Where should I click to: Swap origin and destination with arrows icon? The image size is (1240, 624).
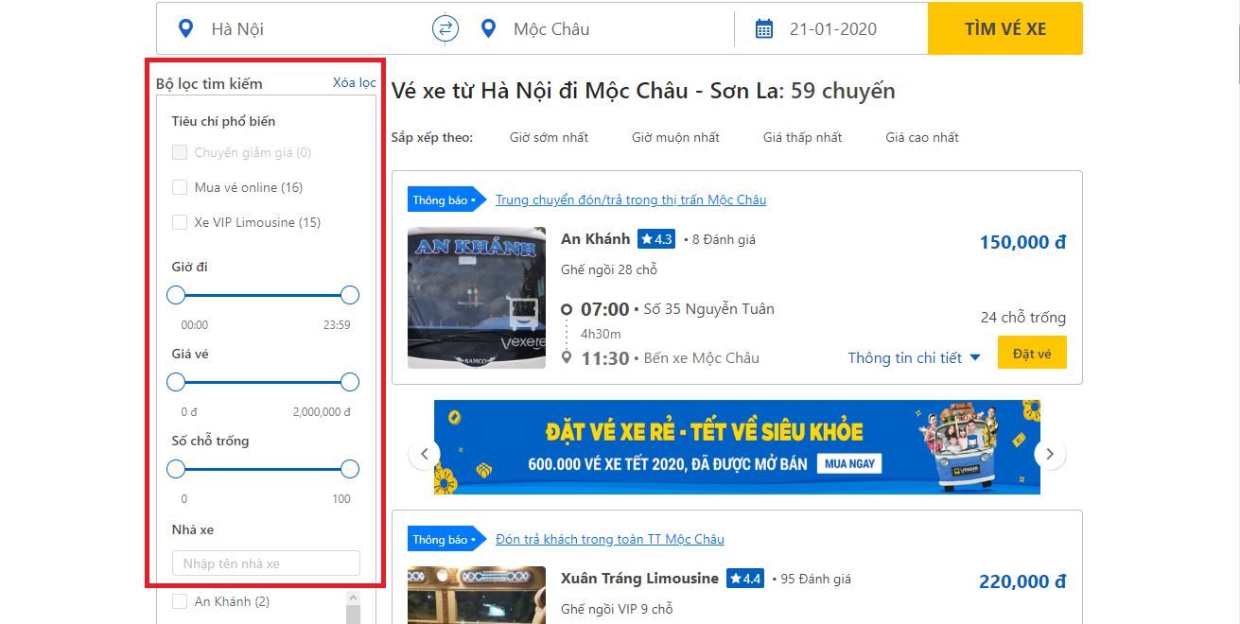pos(445,28)
